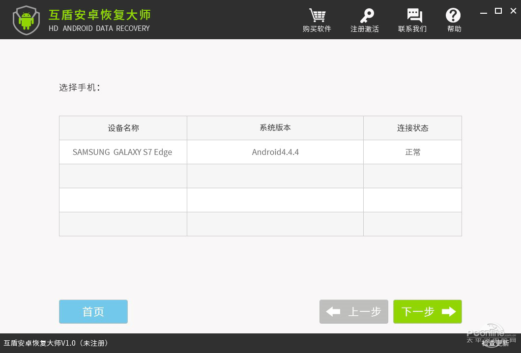Image resolution: width=521 pixels, height=353 pixels.
Task: Click the 设备名称 column header
Action: tap(123, 128)
